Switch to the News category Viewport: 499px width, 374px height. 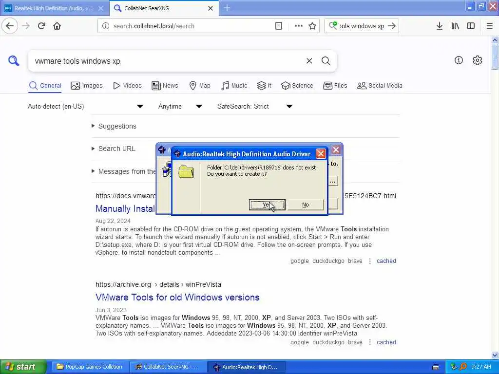click(x=165, y=86)
